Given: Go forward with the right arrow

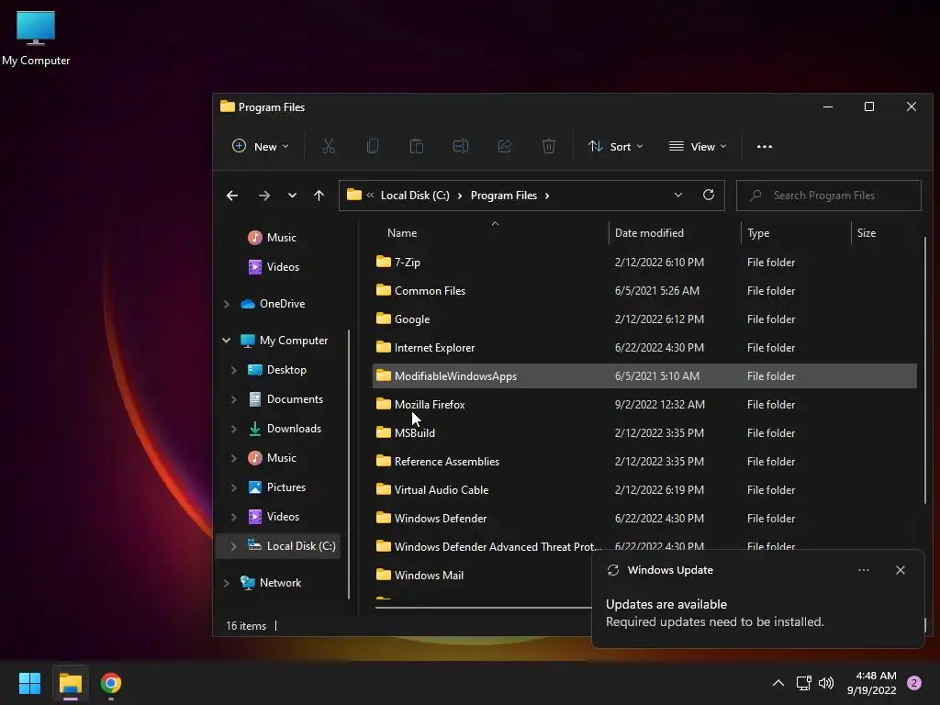Looking at the screenshot, I should (263, 196).
